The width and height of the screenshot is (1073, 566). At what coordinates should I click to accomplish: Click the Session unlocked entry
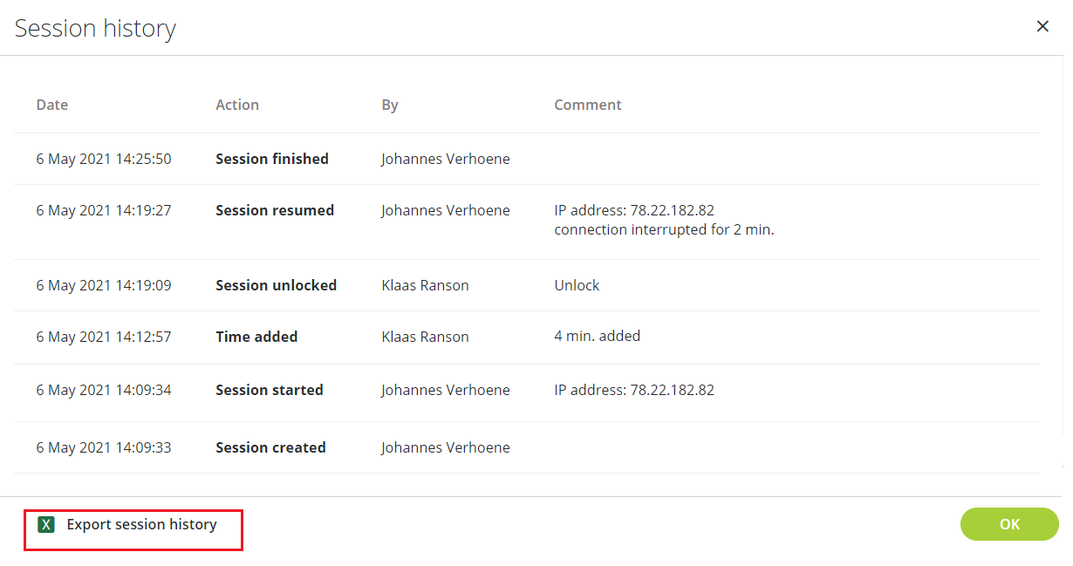(x=277, y=285)
